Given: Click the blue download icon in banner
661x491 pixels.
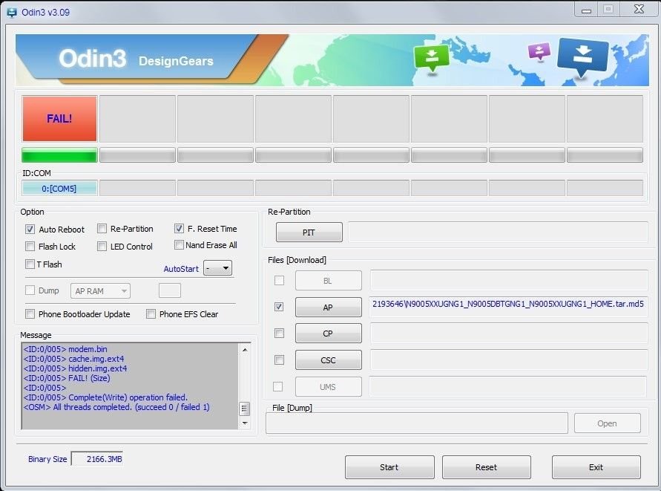Looking at the screenshot, I should [x=582, y=58].
